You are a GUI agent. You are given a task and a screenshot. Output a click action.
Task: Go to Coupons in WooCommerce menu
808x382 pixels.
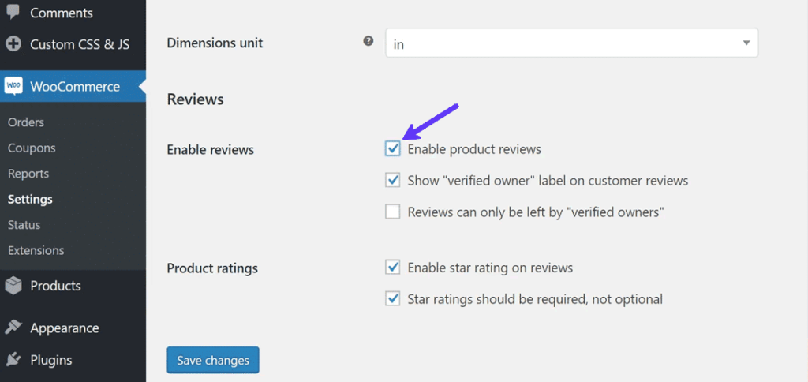click(32, 148)
